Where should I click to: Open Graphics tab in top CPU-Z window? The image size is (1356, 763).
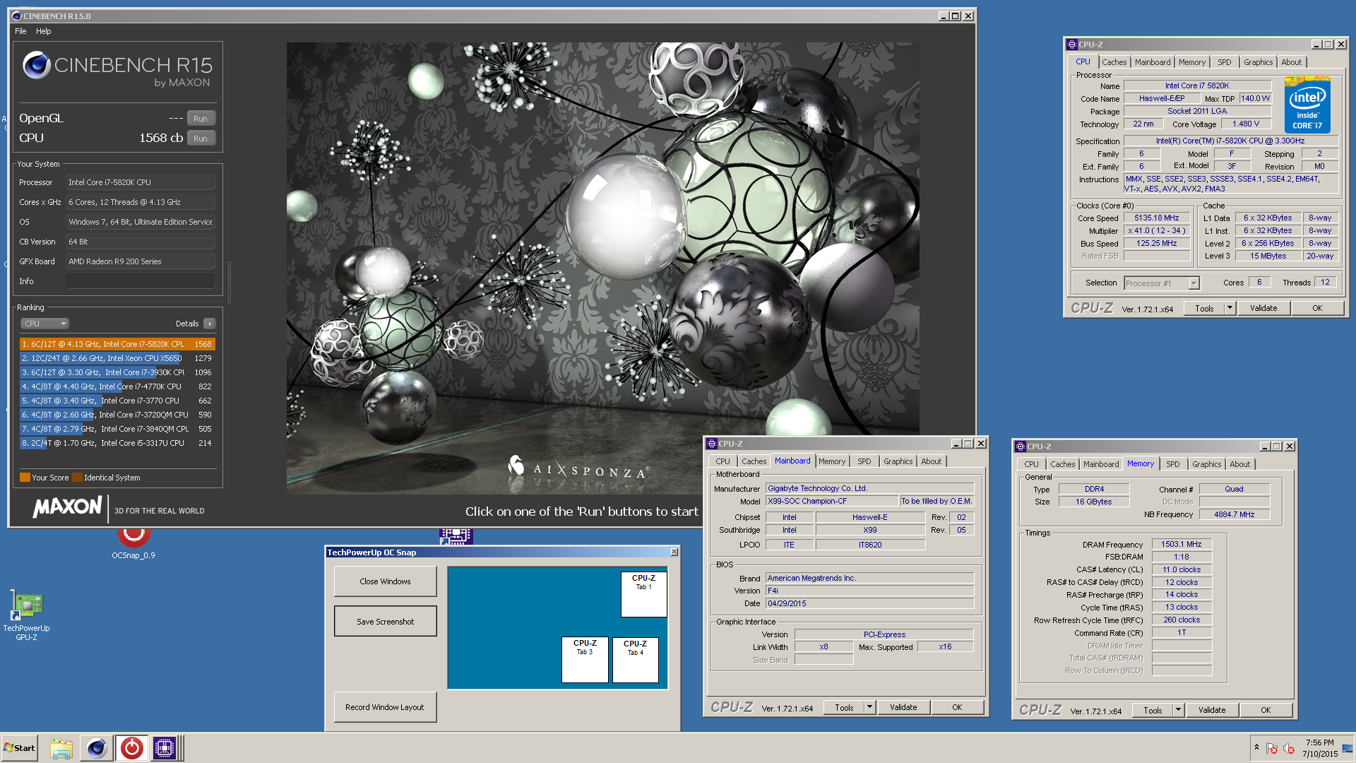[x=1258, y=62]
